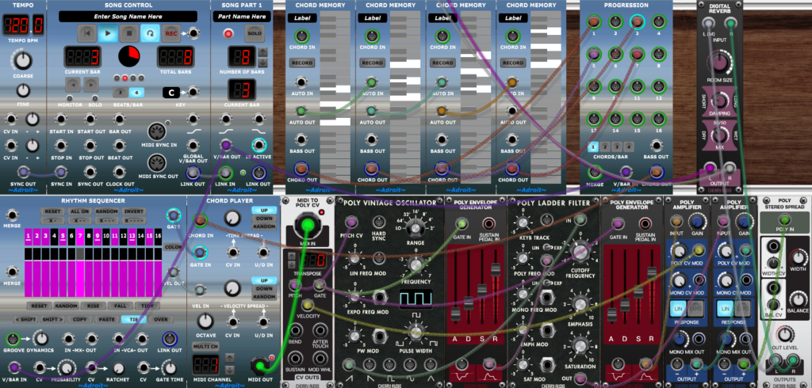Click the Poly Stereo Spread Width knob

[x=798, y=257]
